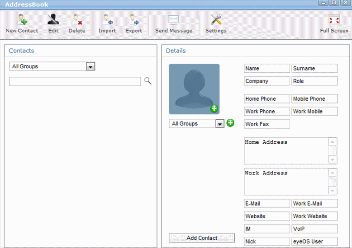This screenshot has width=352, height=248.
Task: Click inside the Home Address text area
Action: click(x=286, y=151)
